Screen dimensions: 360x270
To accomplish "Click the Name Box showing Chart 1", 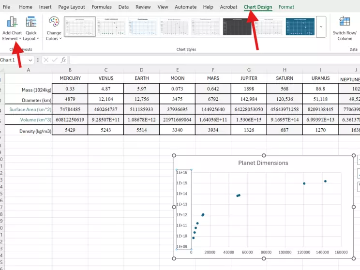I will coord(14,60).
